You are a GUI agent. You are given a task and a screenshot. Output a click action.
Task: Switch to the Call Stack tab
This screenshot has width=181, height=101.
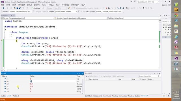[89, 96]
